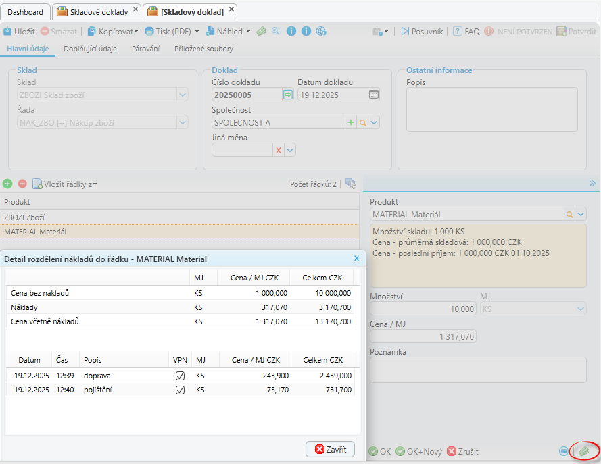Toggle VPN checkbox for pojištění row
This screenshot has width=601, height=464.
tap(180, 390)
